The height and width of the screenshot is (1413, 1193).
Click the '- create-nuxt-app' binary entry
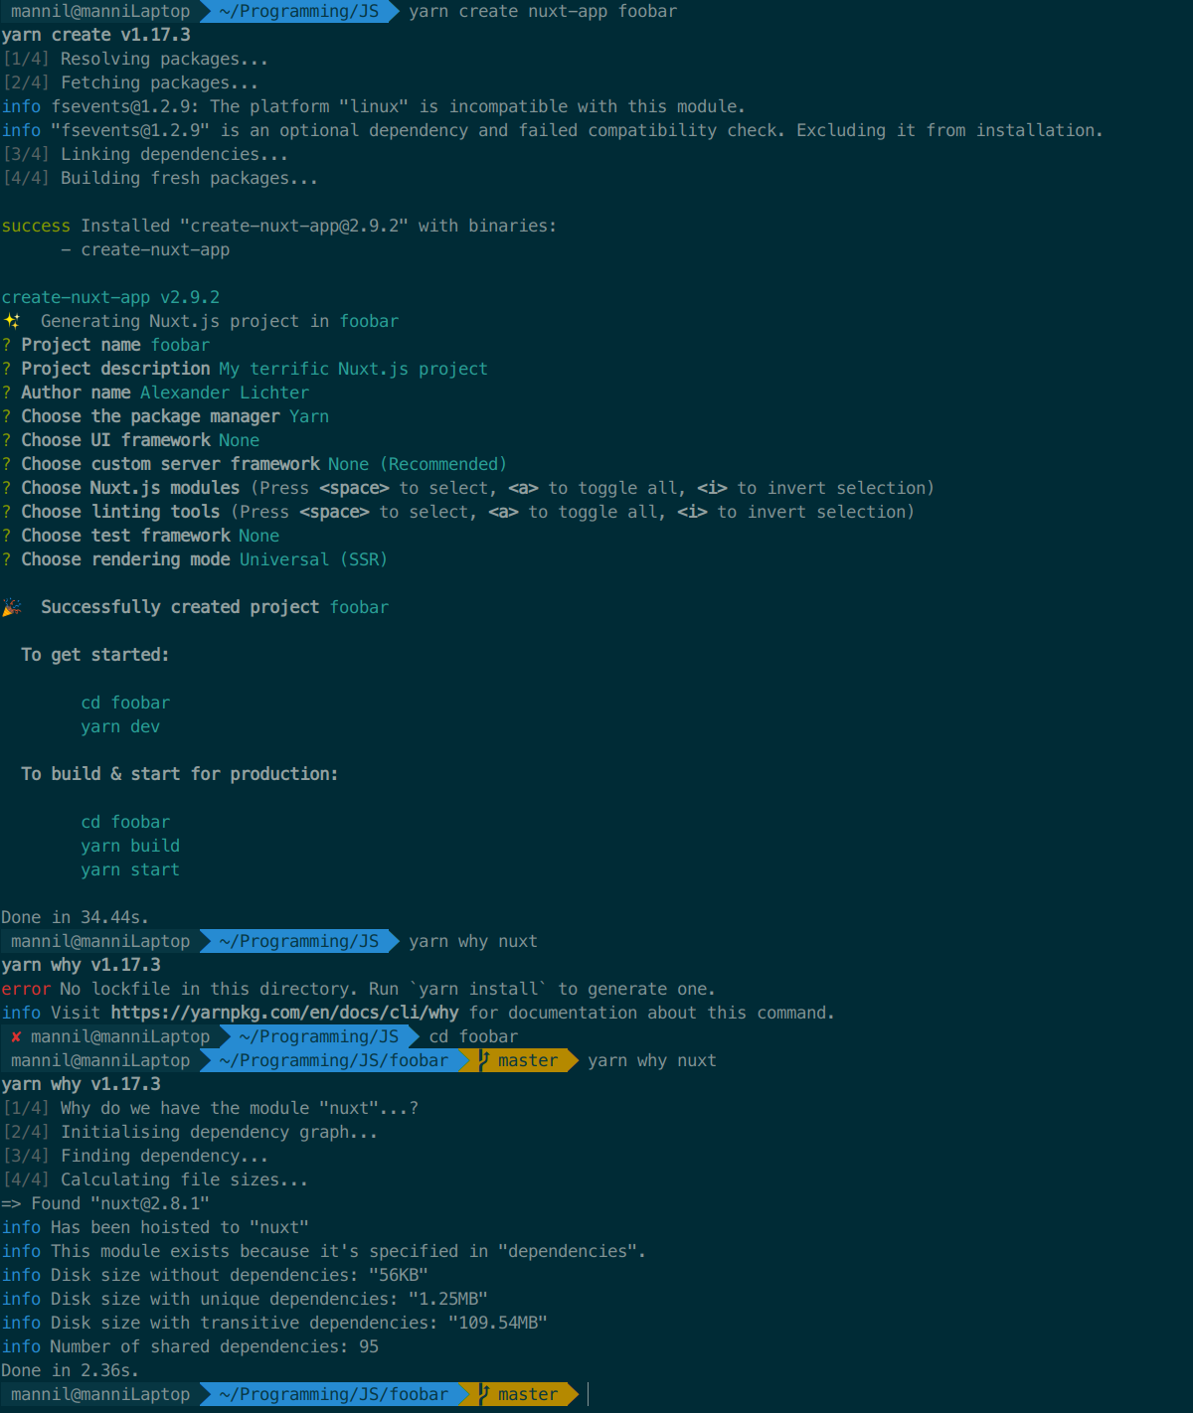click(145, 249)
